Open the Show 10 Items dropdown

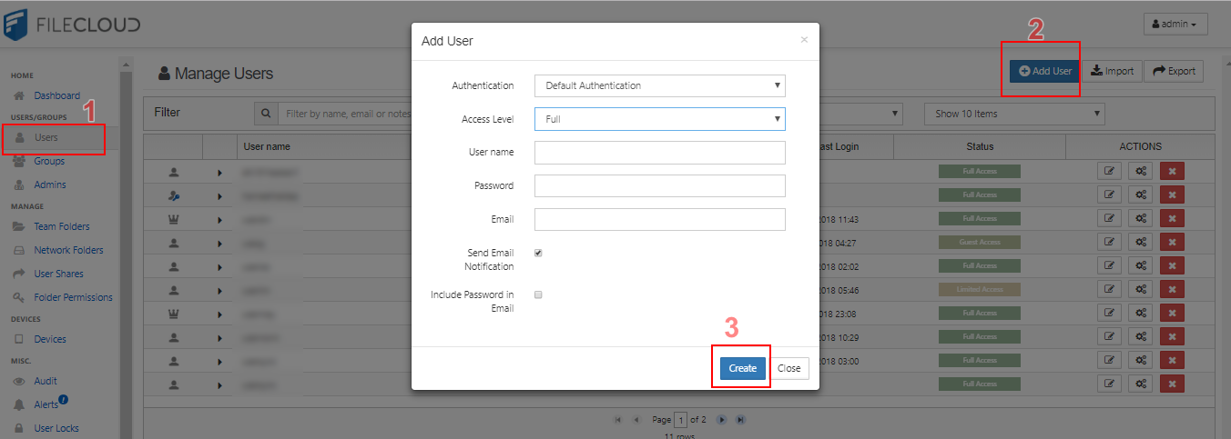coord(1013,114)
